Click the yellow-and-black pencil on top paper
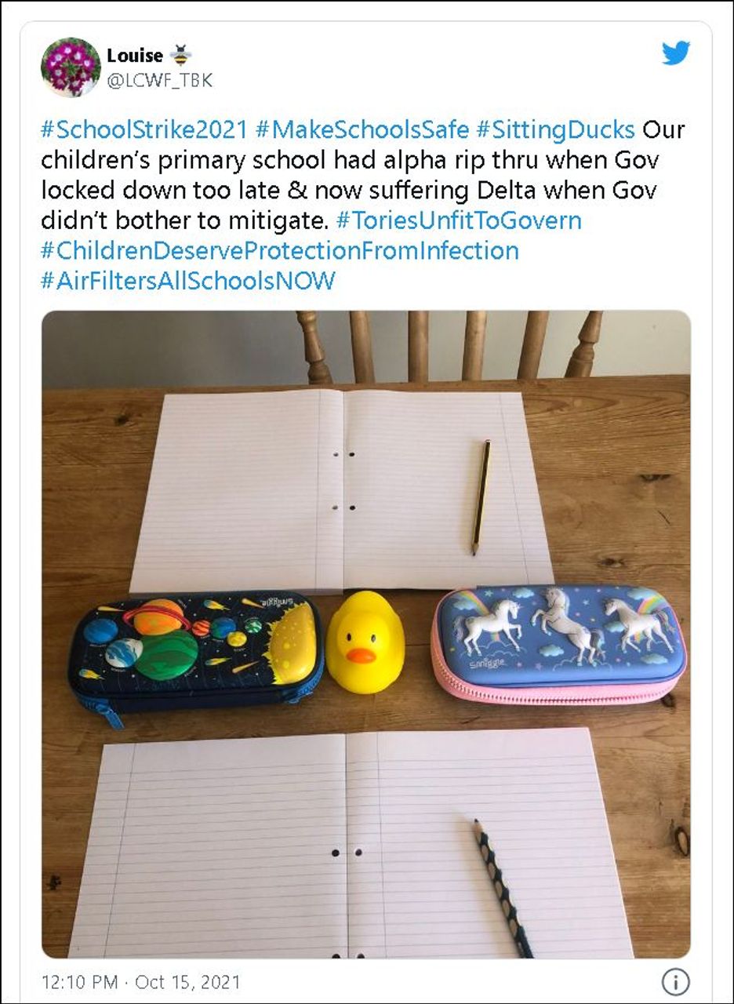Viewport: 734px width, 1004px height. [x=481, y=497]
